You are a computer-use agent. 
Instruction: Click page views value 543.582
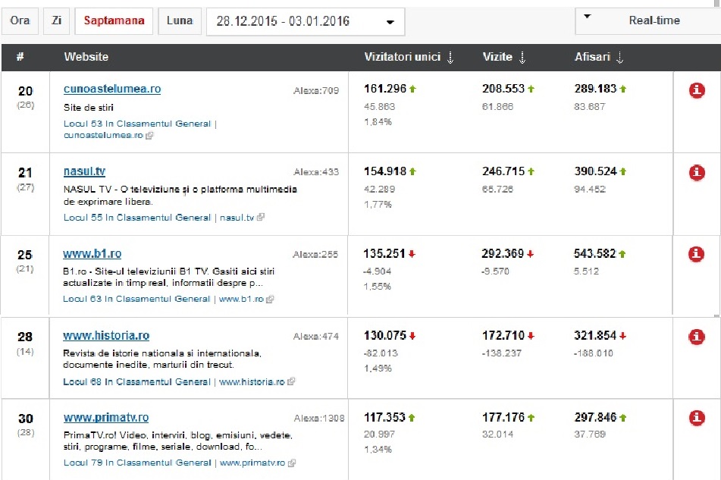[x=594, y=253]
